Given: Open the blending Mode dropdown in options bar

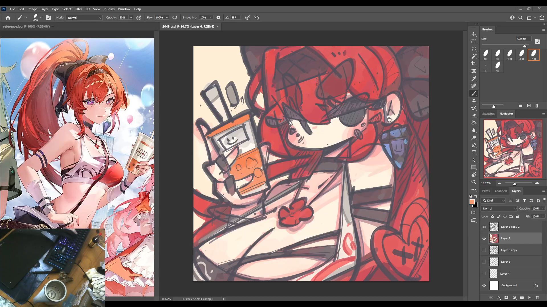Looking at the screenshot, I should (x=84, y=18).
